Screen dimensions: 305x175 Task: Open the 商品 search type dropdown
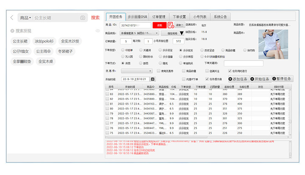tap(25, 18)
